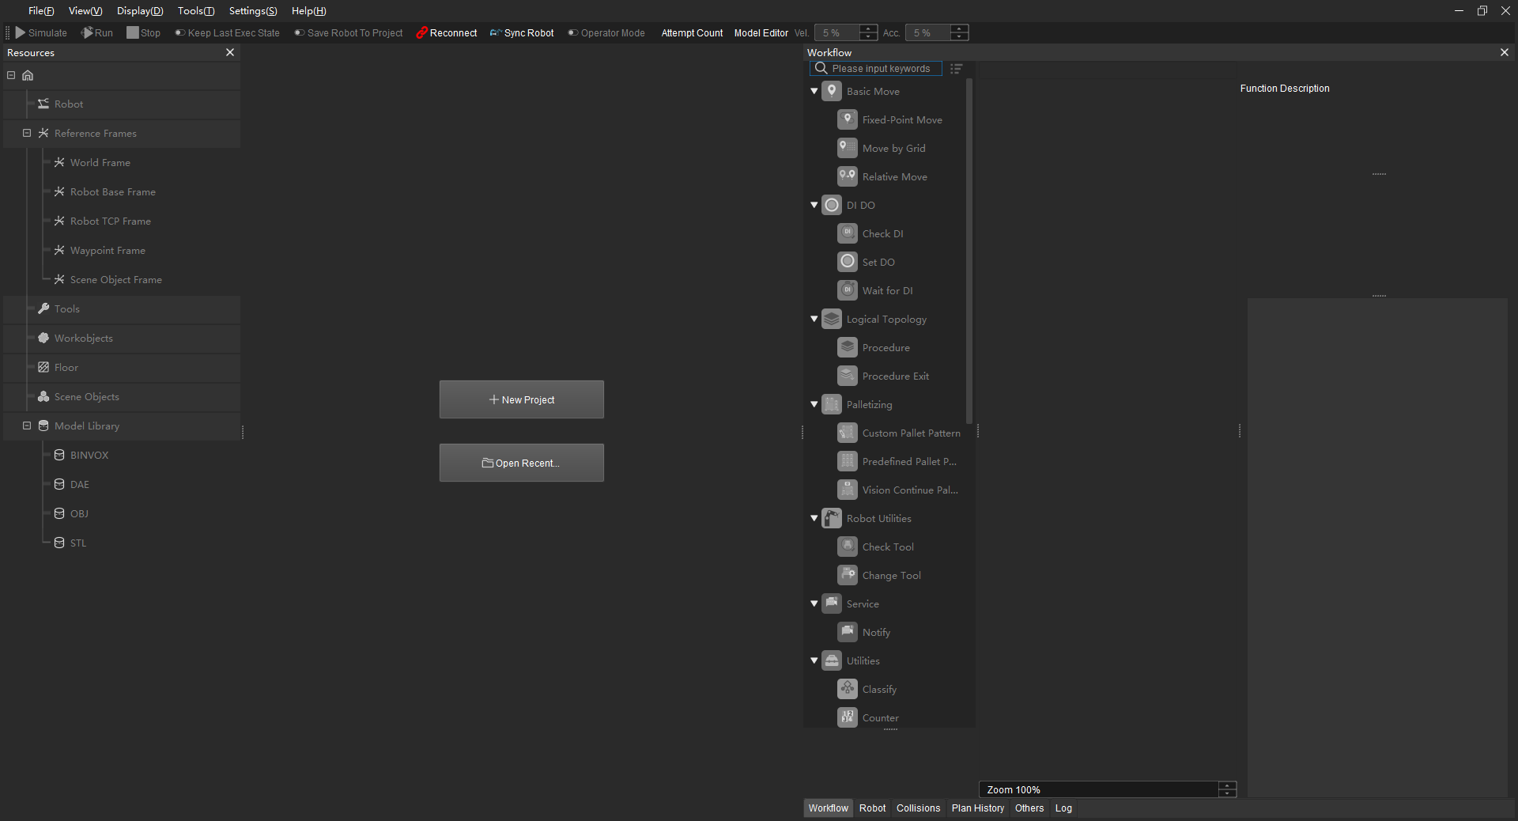Image resolution: width=1518 pixels, height=821 pixels.
Task: Open the Settings menu
Action: click(253, 11)
